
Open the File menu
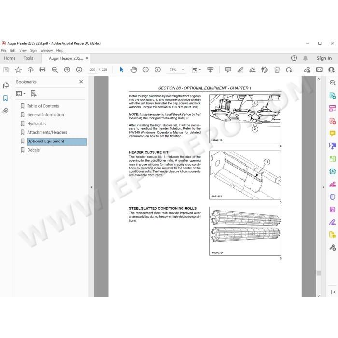click(4, 50)
